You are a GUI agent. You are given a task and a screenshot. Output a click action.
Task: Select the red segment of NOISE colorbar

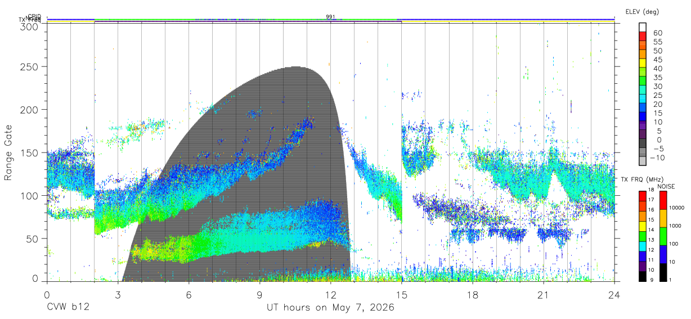(x=662, y=200)
